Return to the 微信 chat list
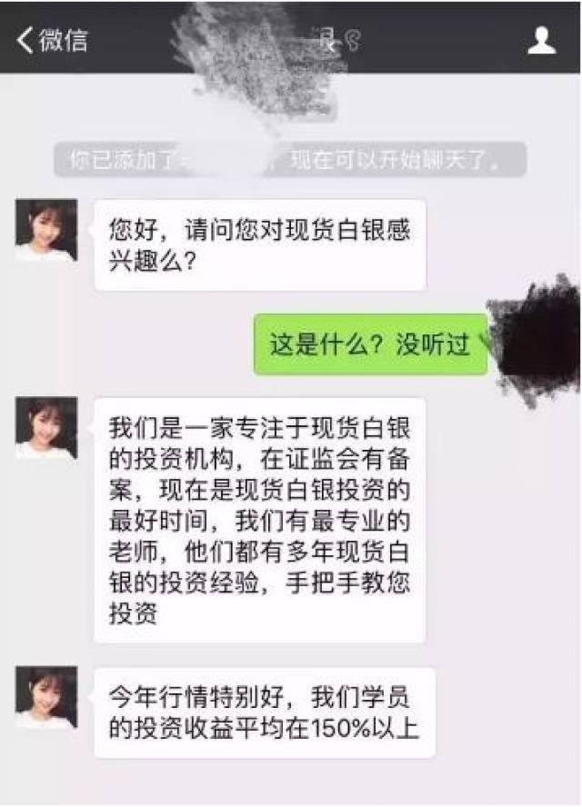 coord(52,40)
